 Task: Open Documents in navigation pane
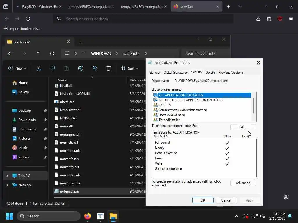tap(27, 129)
